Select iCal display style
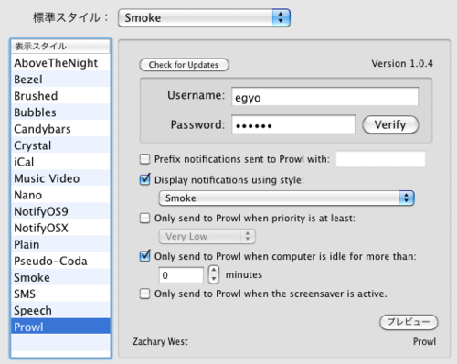This screenshot has width=457, height=364. (x=60, y=162)
